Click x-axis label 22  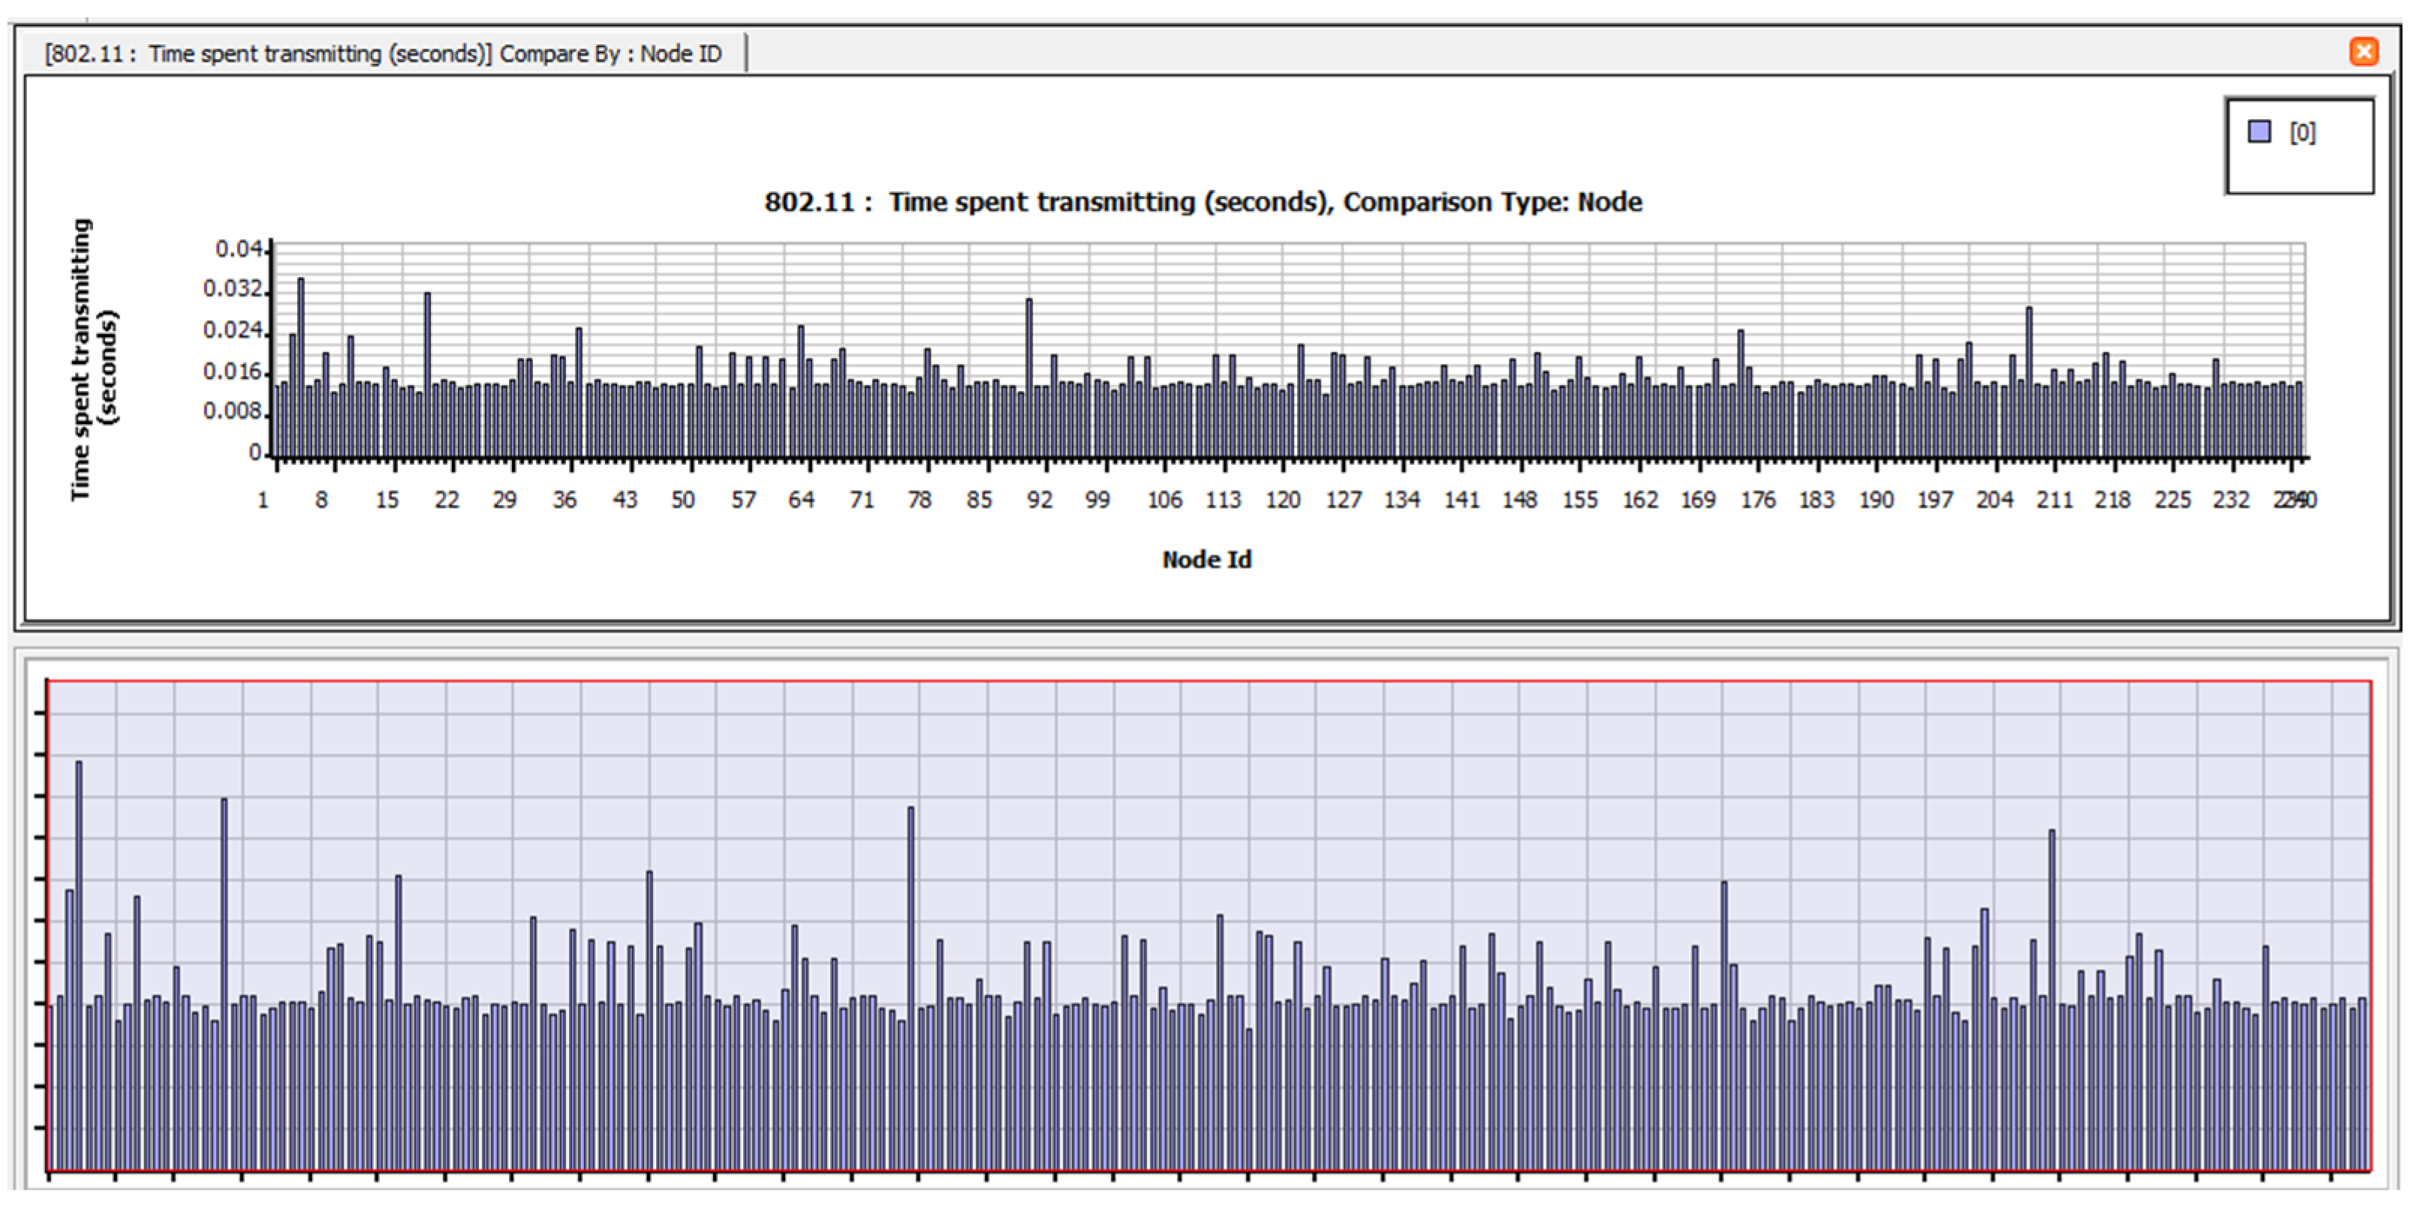click(x=447, y=500)
